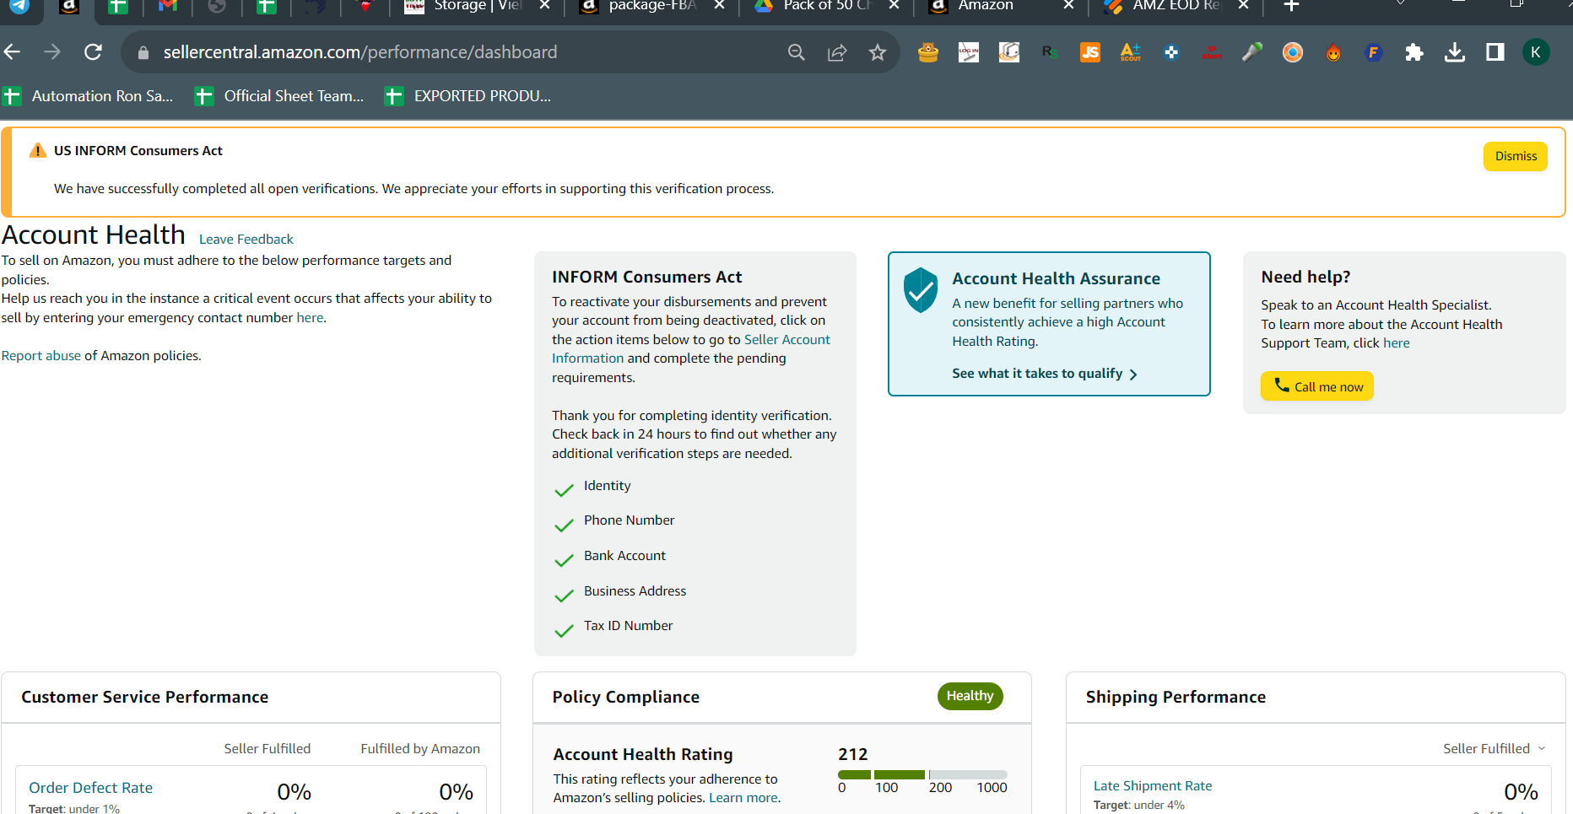This screenshot has height=814, width=1573.
Task: Click in the address bar URL
Action: coord(360,52)
